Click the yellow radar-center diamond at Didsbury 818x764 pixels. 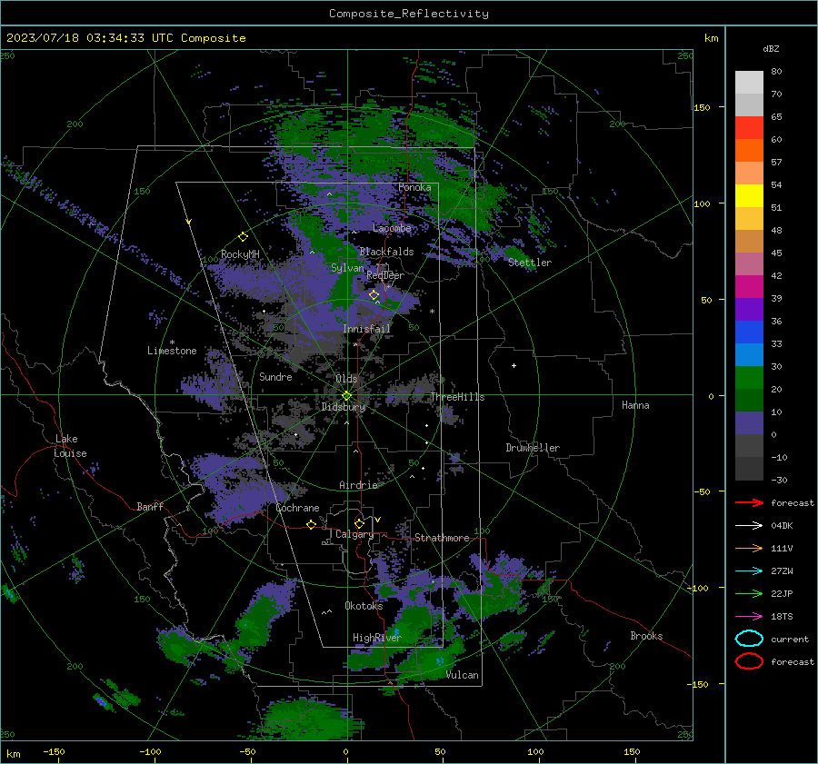pos(346,396)
